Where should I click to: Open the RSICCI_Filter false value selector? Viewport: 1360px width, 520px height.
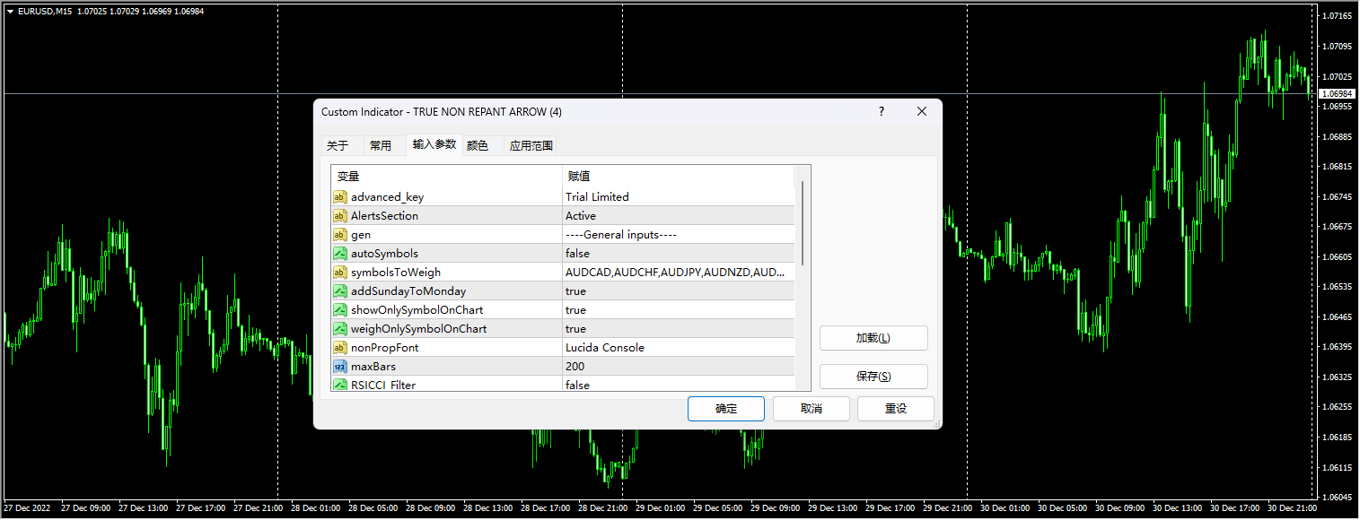678,385
